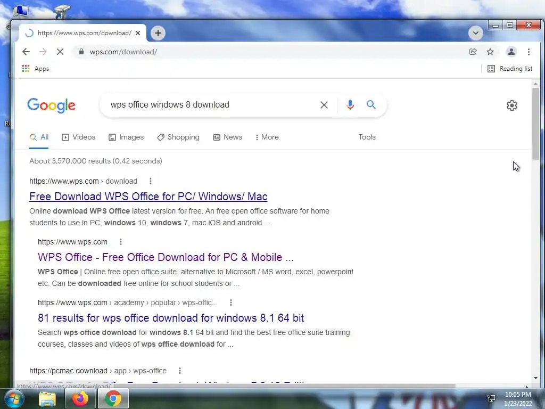Open the Windows Start button
Screen dimensions: 545x409
coord(14,398)
